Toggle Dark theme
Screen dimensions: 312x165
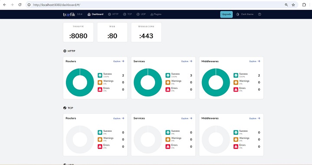click(x=245, y=14)
